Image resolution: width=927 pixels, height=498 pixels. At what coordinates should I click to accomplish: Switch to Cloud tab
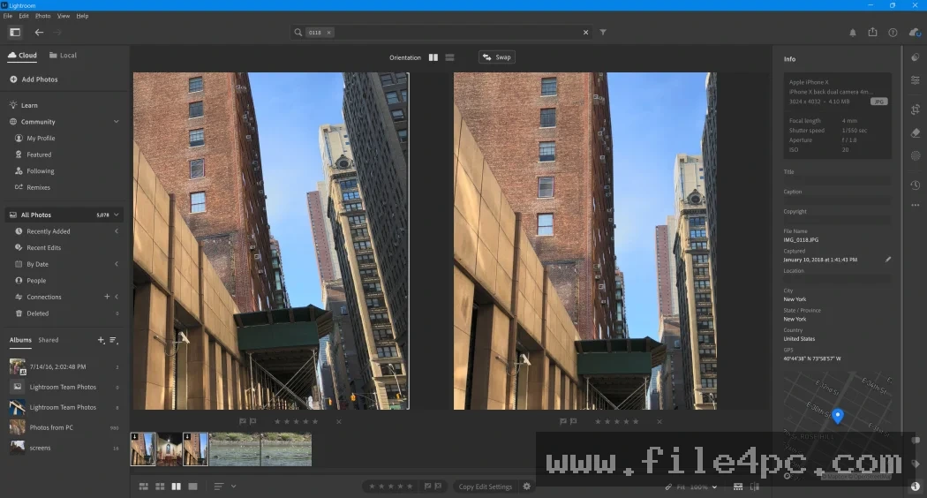coord(22,55)
